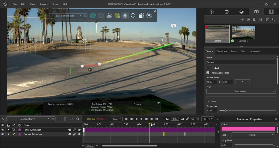The width and height of the screenshot is (279, 148).
Task: Open the 30 FPS dropdown
Action: [x=208, y=119]
